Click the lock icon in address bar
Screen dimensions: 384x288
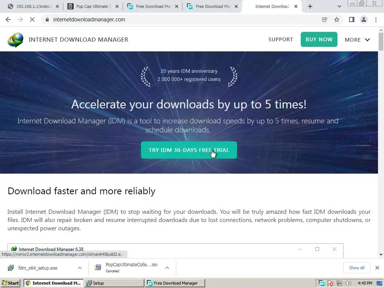point(47,19)
